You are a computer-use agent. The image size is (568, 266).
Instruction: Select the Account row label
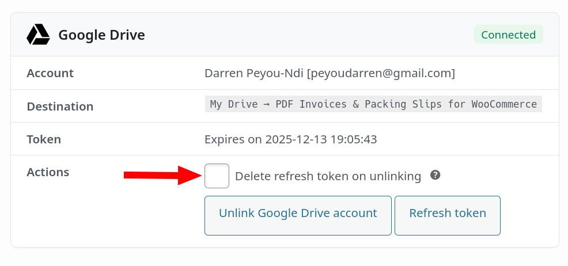pyautogui.click(x=50, y=73)
